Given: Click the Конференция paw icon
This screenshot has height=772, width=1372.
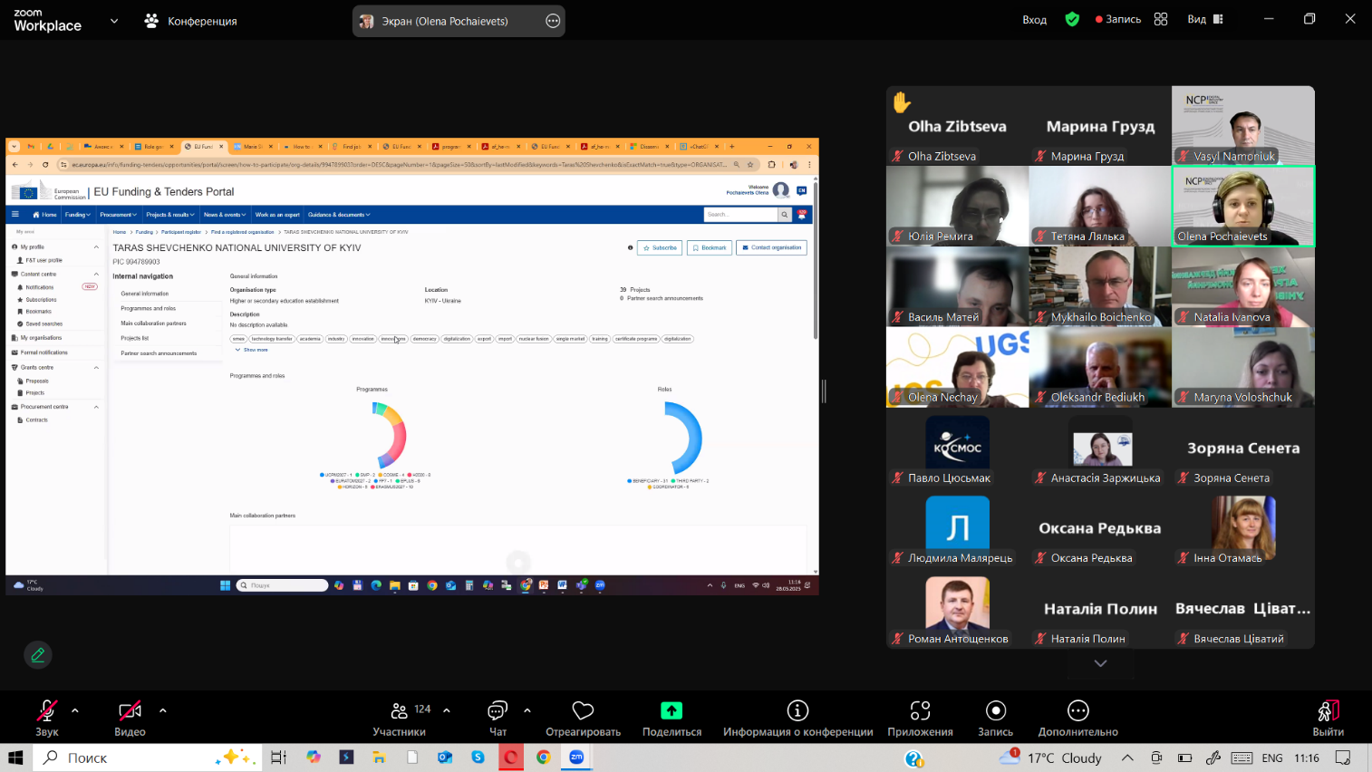Looking at the screenshot, I should (x=151, y=20).
